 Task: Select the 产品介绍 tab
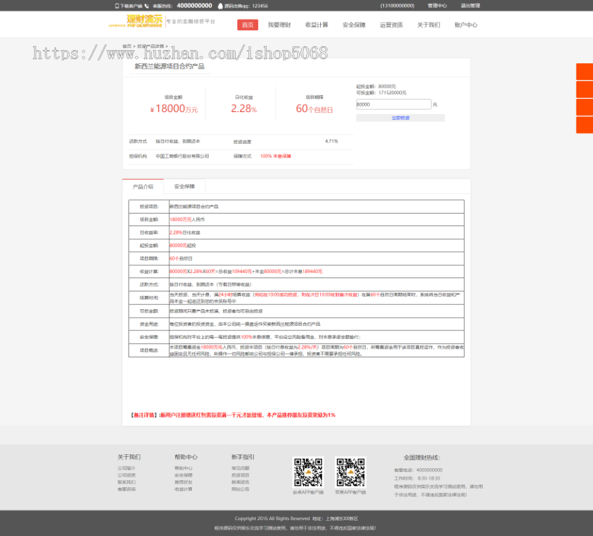point(143,187)
